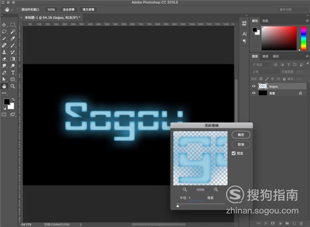Select the Magic Wand tool
This screenshot has height=227, width=310.
pyautogui.click(x=13, y=31)
